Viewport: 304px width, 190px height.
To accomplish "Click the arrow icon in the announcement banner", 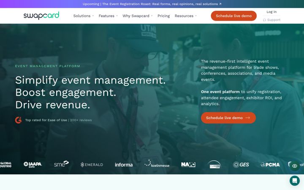I will (220, 4).
